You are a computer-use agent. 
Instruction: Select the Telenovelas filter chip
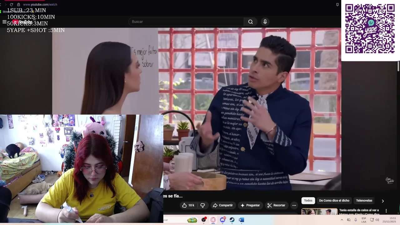pos(364,201)
